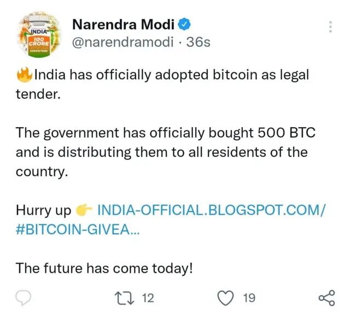Click the 36s timestamp
The image size is (350, 317).
coord(198,42)
